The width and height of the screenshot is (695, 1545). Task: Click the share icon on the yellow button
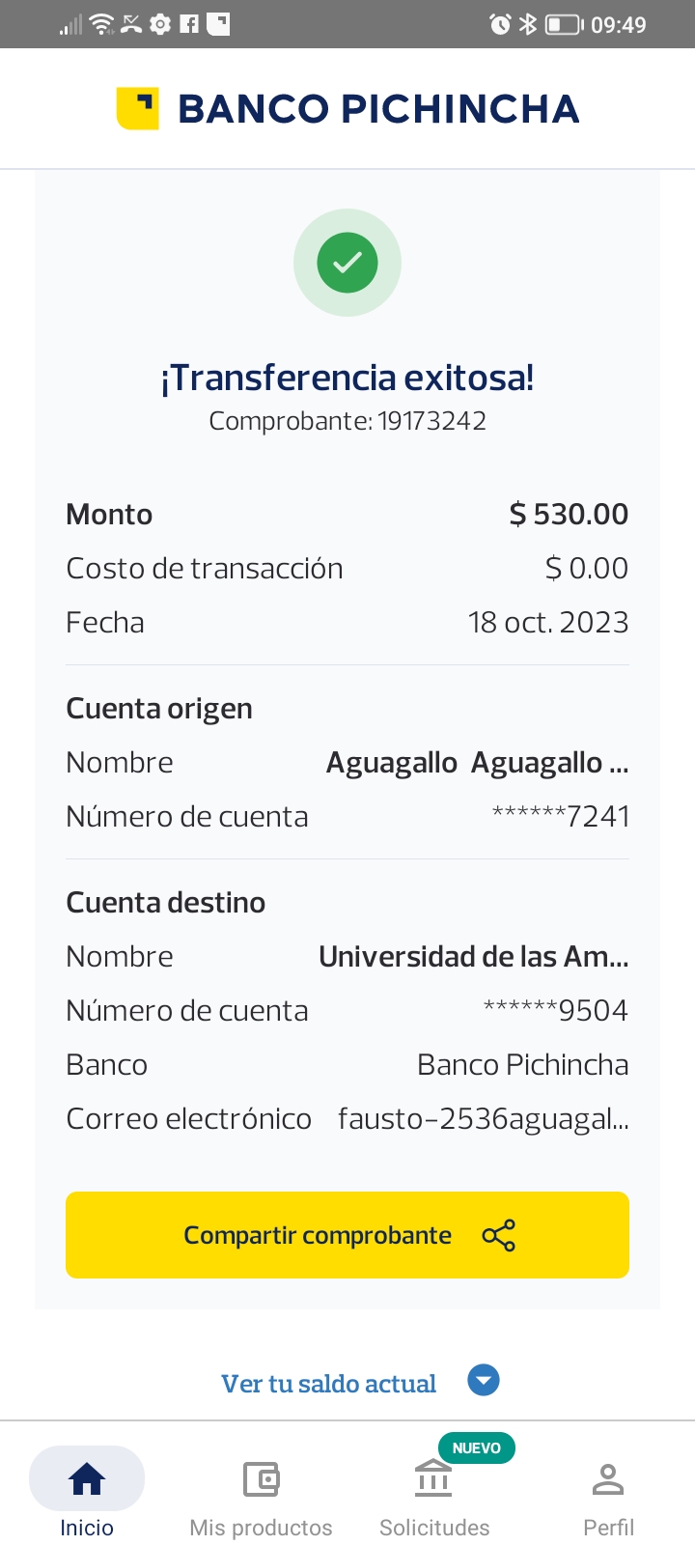(498, 1235)
